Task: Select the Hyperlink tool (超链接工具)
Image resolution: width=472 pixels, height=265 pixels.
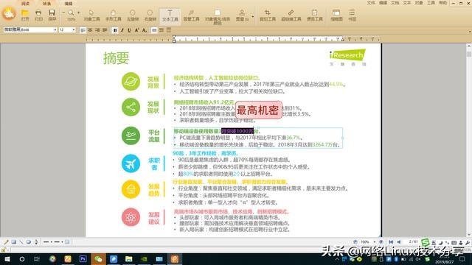Action: [291, 15]
